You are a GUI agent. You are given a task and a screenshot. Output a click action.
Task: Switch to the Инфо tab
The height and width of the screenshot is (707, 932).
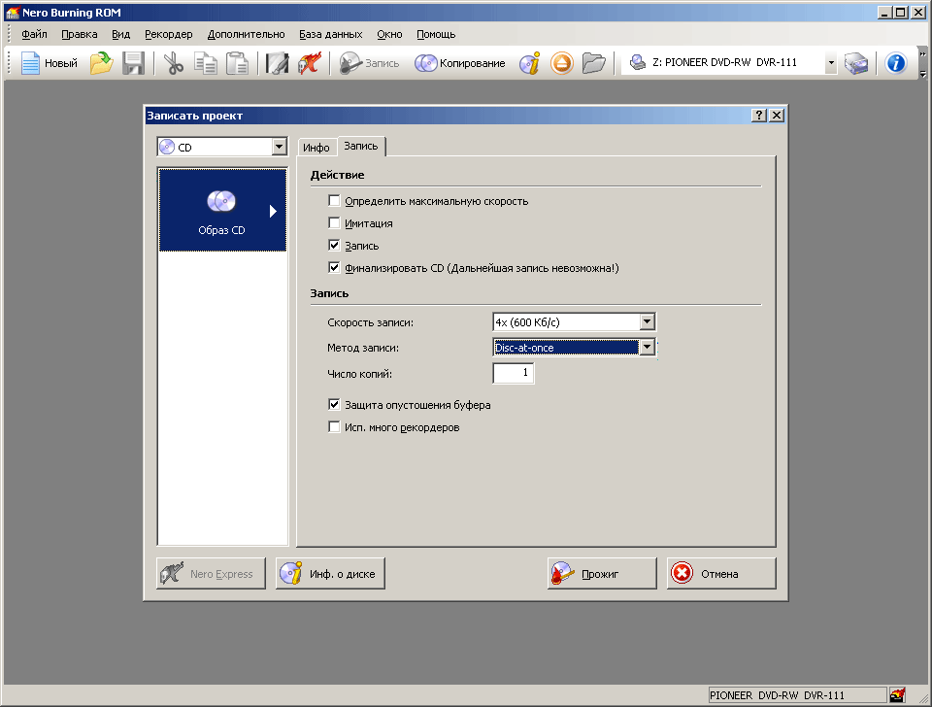click(316, 148)
